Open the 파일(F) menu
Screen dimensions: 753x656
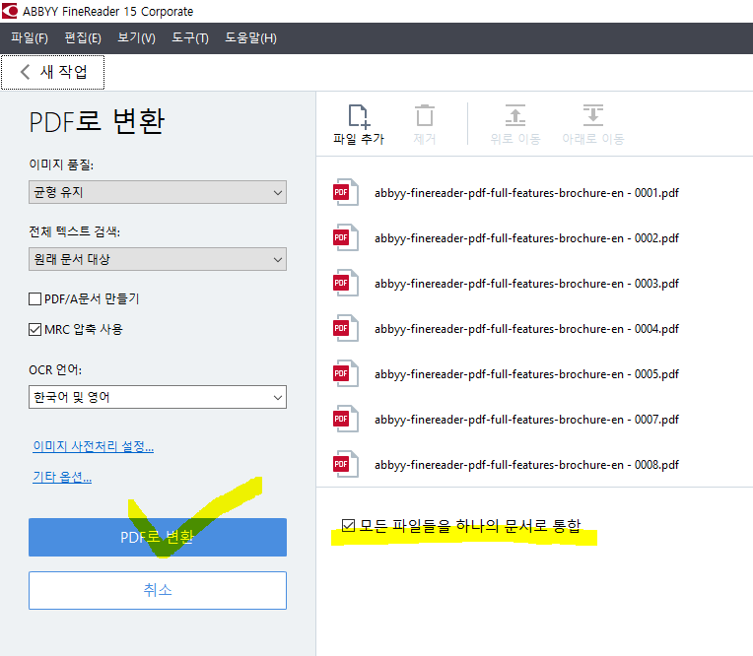pyautogui.click(x=30, y=37)
